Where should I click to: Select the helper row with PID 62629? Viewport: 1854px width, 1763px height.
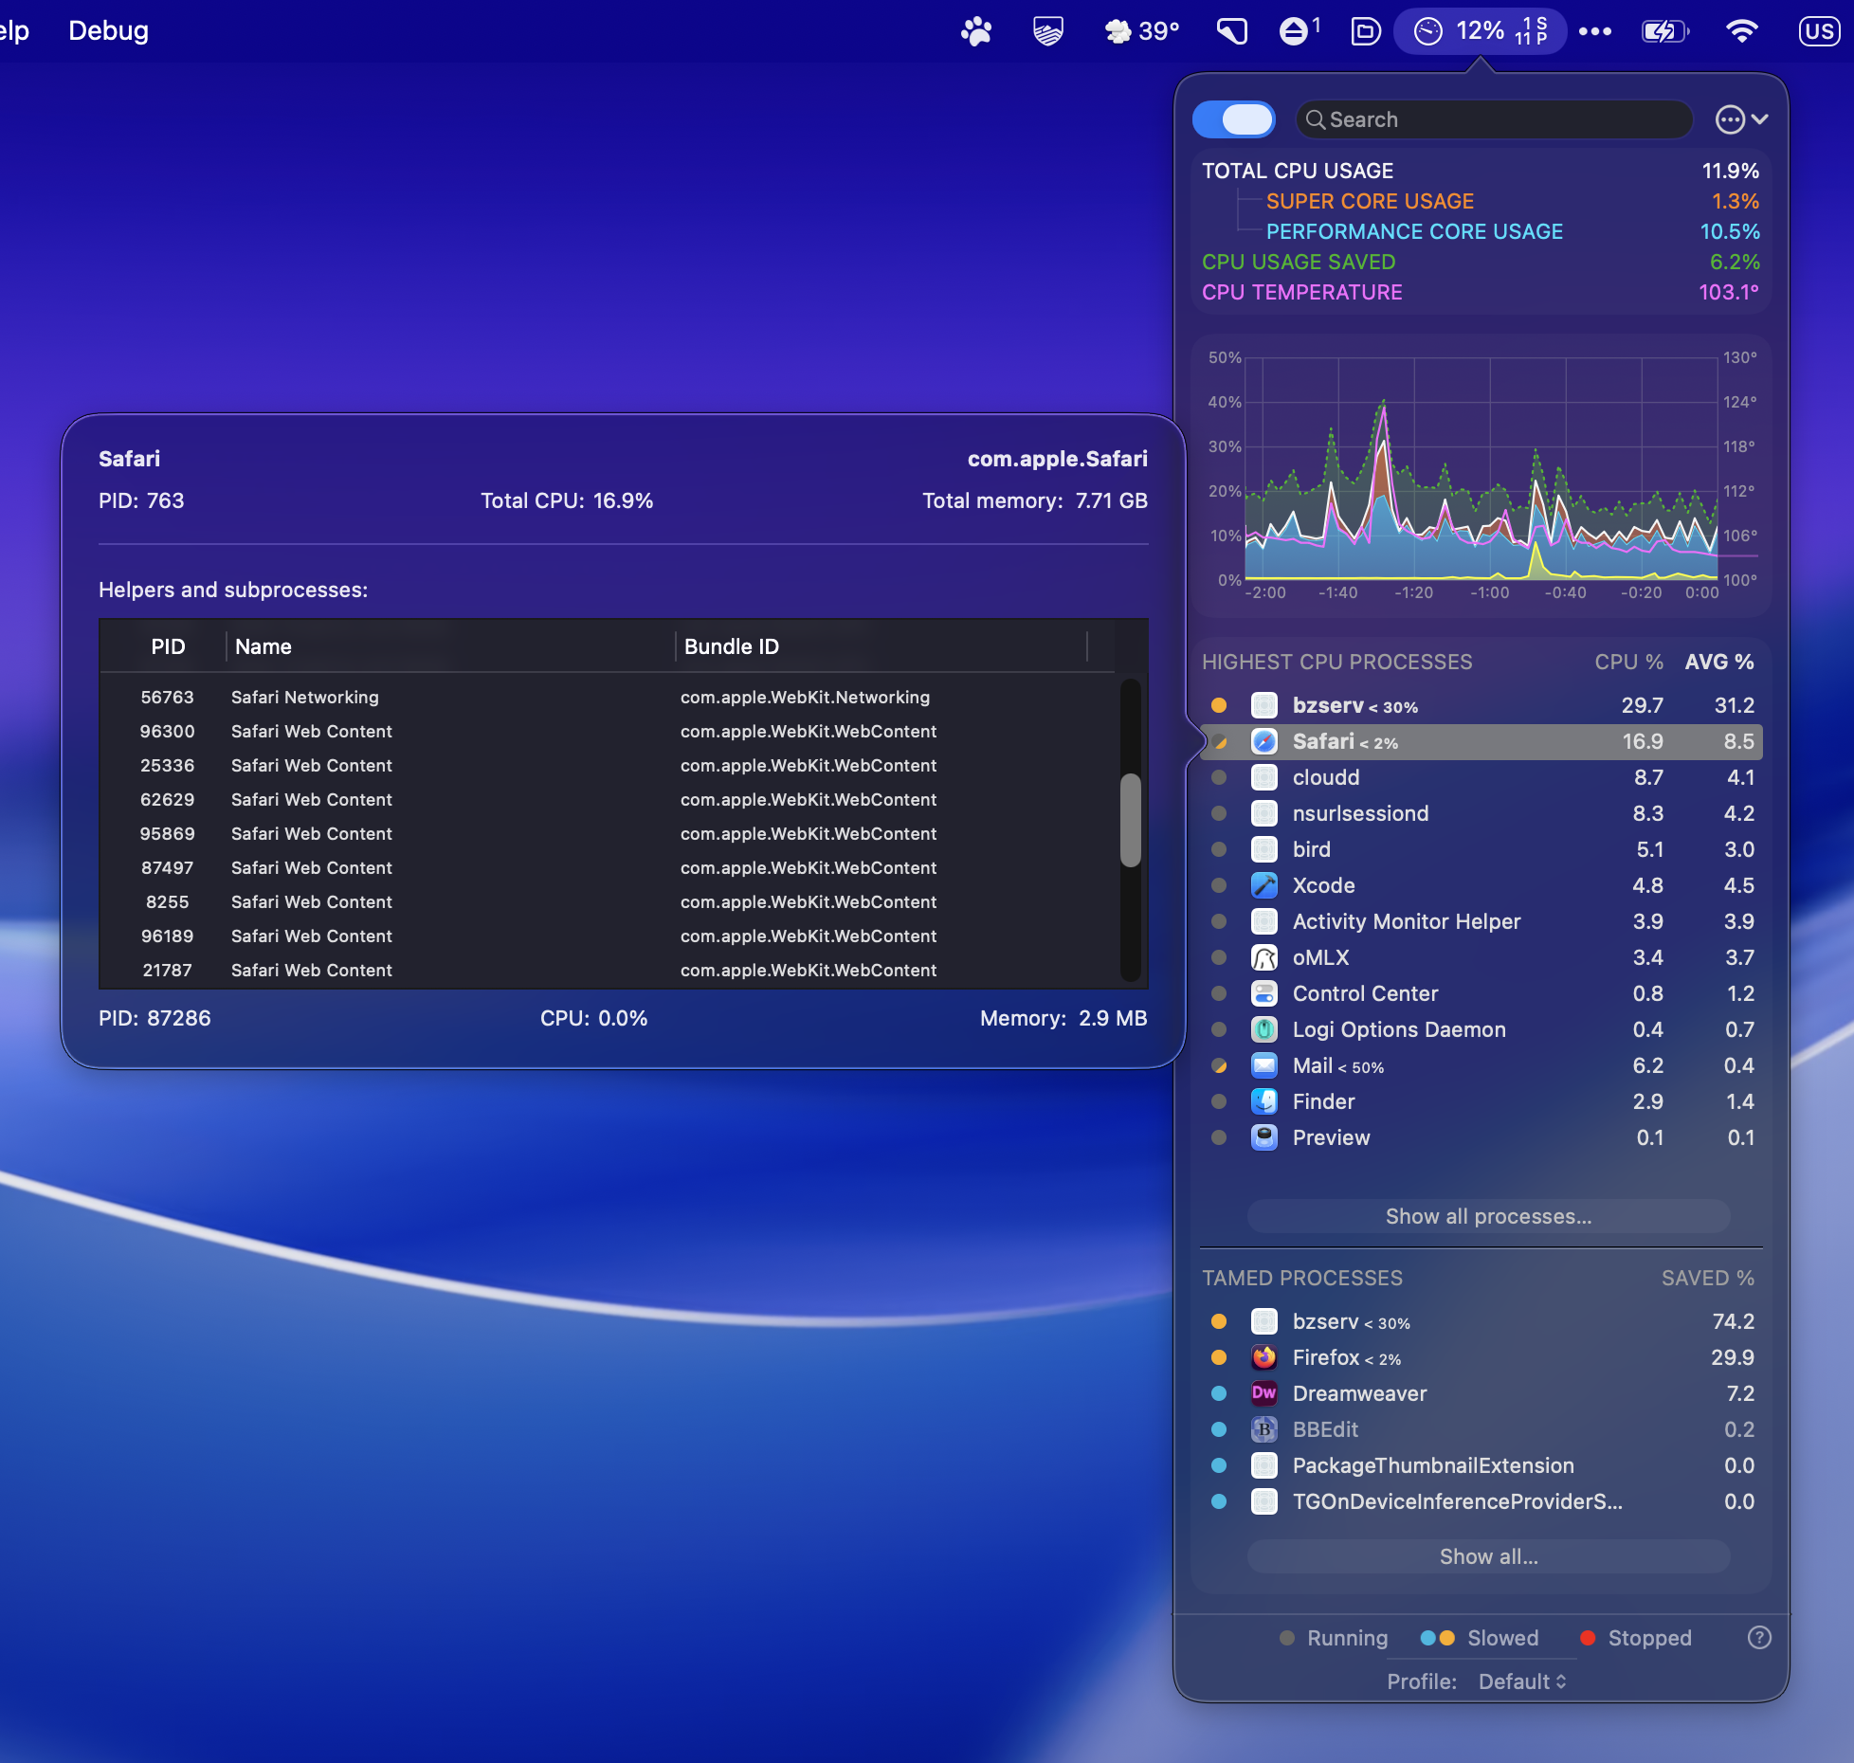pos(609,800)
